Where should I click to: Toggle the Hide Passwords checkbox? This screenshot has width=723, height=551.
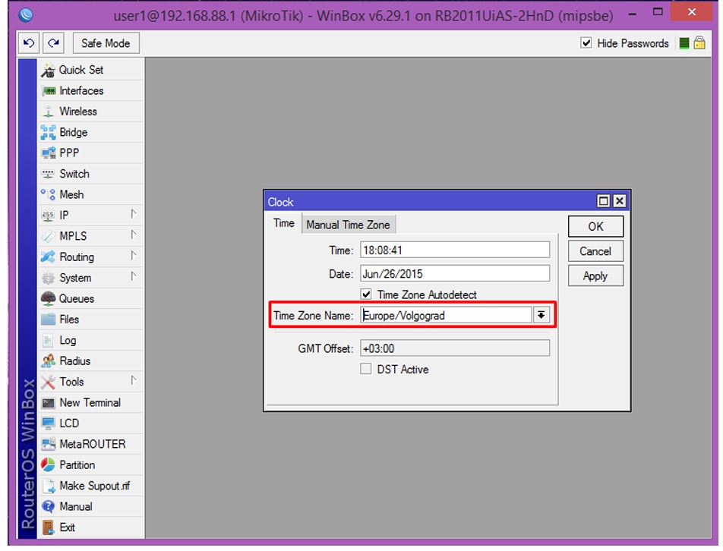(x=586, y=43)
